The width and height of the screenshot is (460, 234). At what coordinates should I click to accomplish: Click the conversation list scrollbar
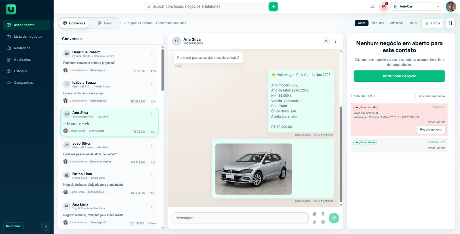(x=162, y=70)
